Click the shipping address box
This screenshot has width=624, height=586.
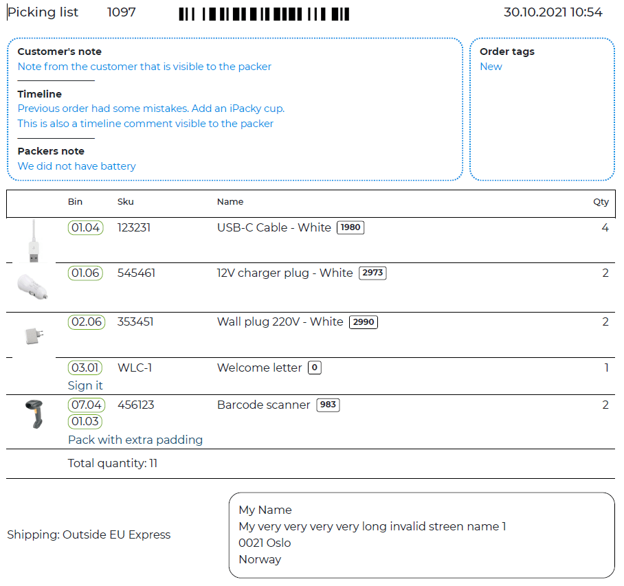(x=422, y=534)
